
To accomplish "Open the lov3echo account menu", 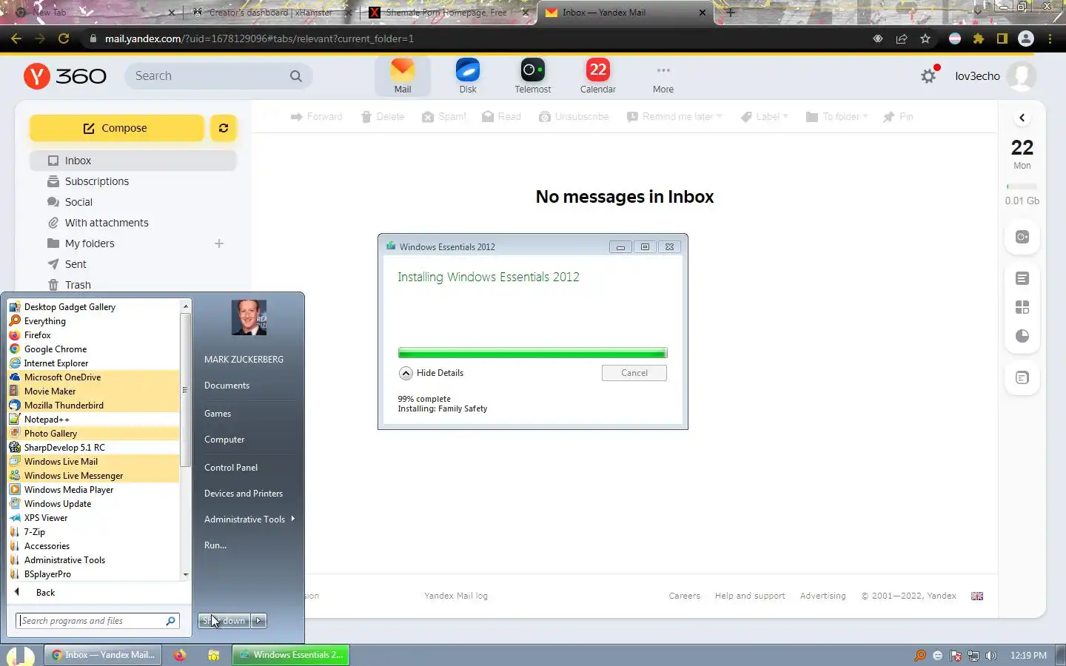I will point(994,75).
